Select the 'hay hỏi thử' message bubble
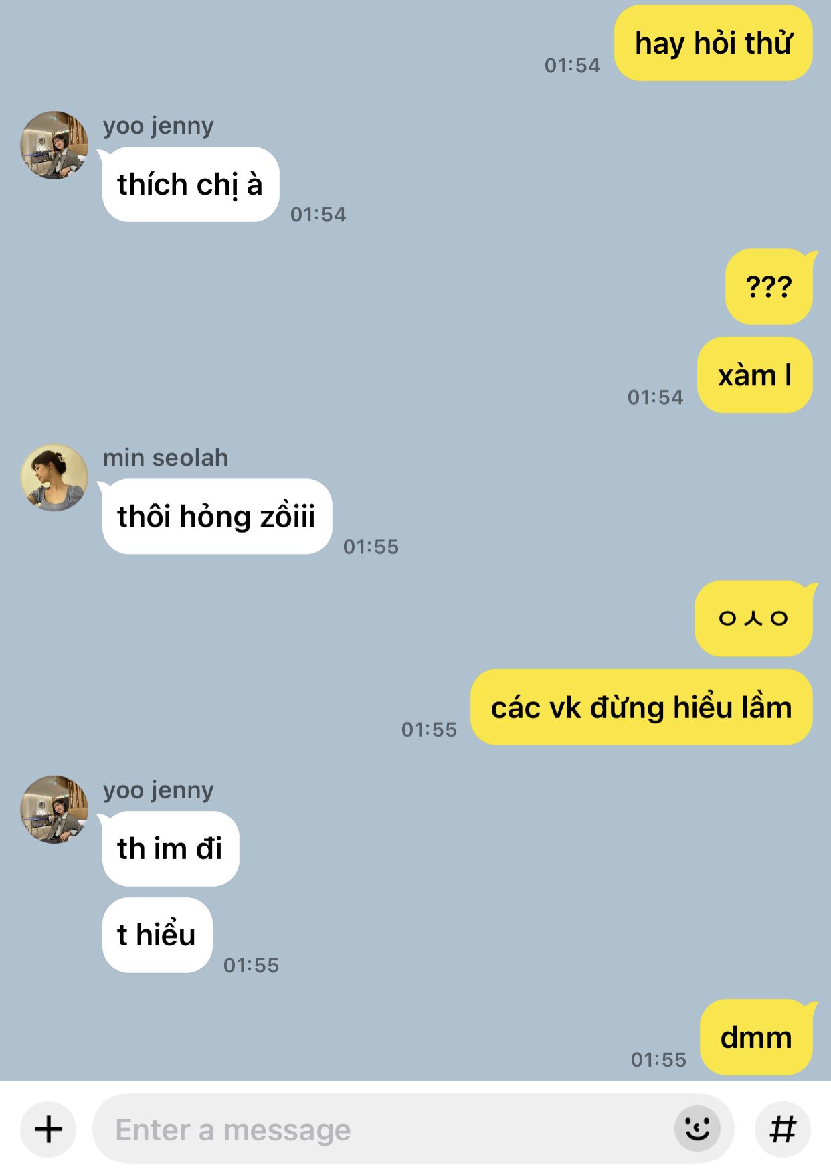The image size is (831, 1175). point(713,43)
